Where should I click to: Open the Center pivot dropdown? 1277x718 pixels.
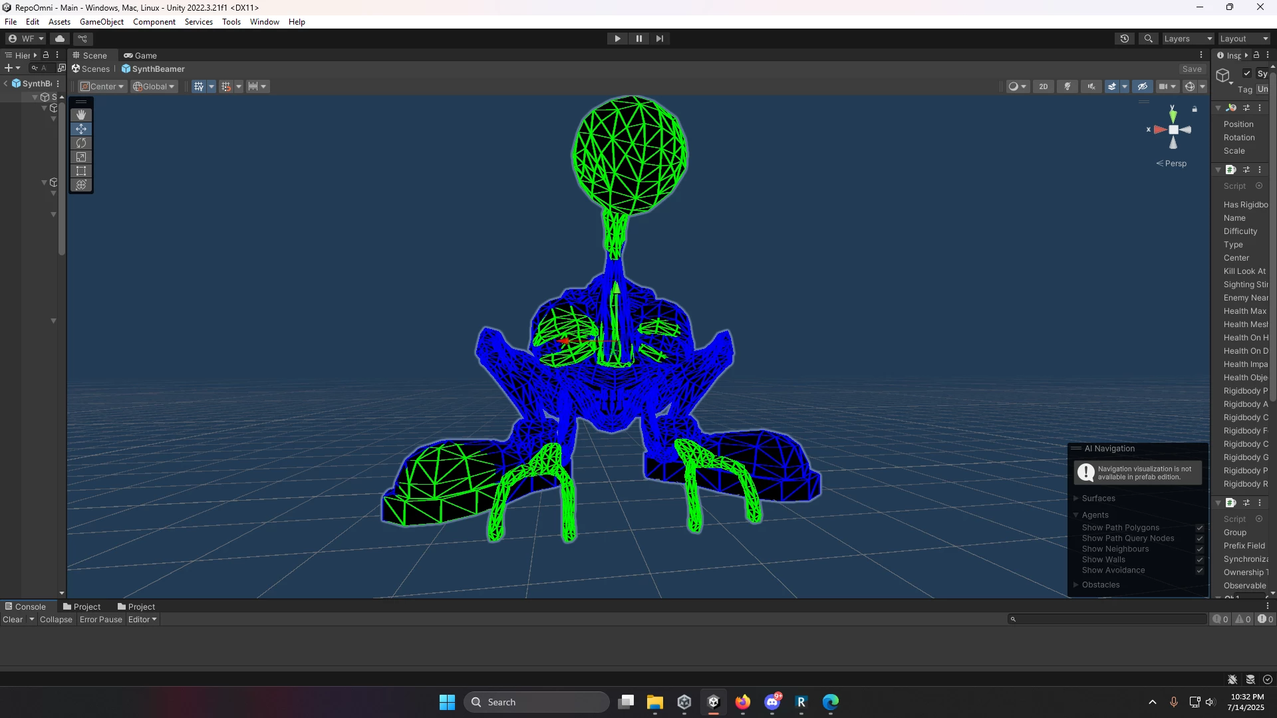[102, 86]
